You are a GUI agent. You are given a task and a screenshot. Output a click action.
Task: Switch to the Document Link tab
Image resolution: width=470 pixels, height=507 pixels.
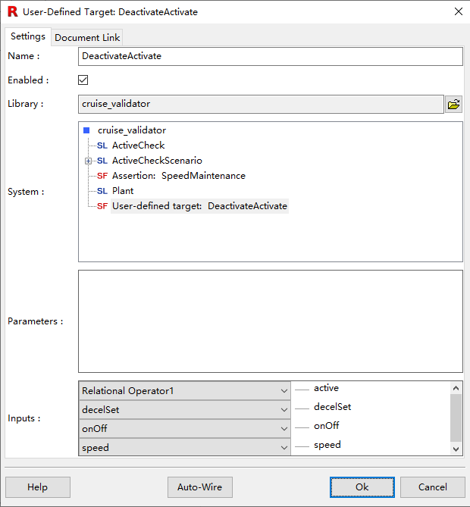pos(87,37)
